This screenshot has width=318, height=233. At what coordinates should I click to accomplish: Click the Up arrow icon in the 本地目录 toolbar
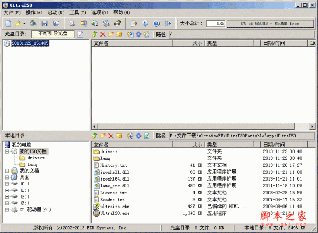94,136
